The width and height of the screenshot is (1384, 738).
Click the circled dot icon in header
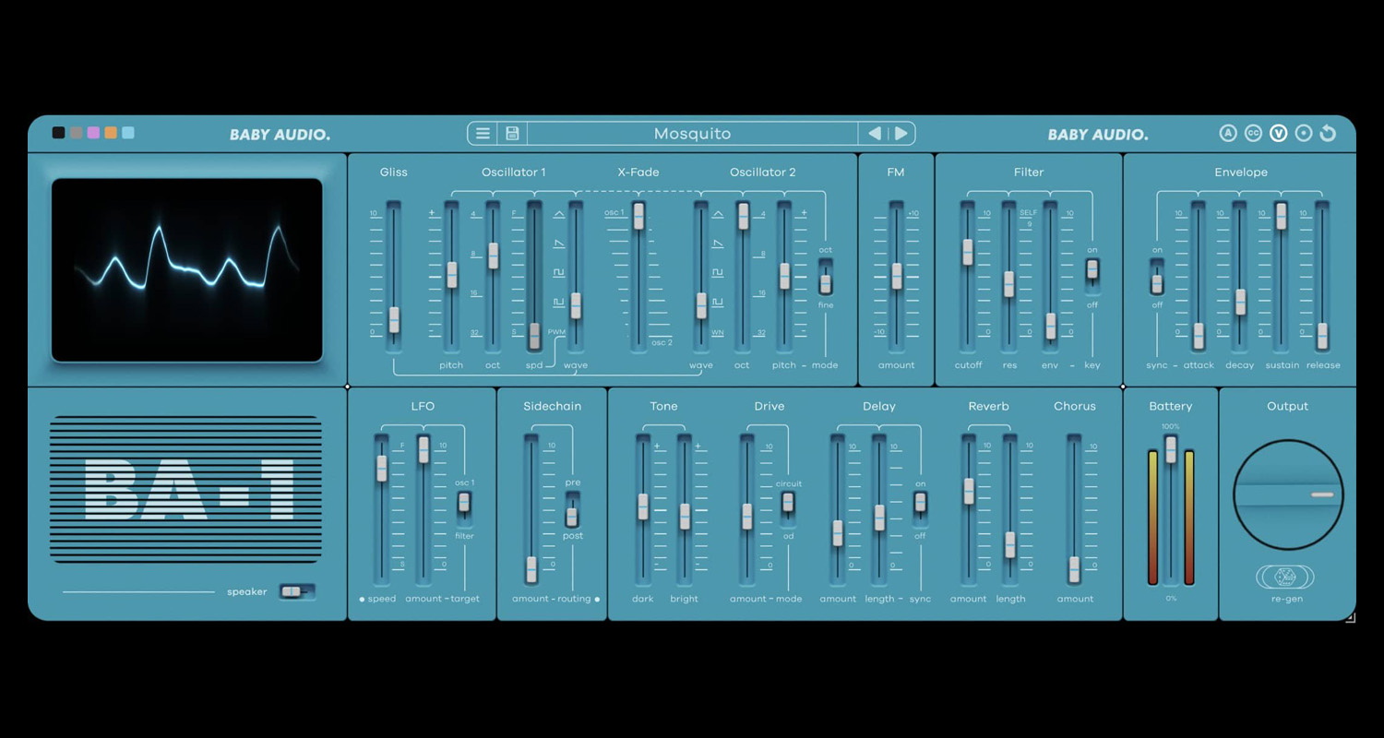[1304, 133]
